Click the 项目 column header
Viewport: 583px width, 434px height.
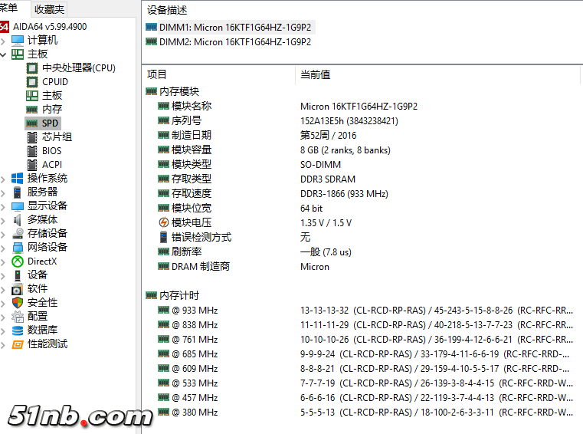(157, 74)
